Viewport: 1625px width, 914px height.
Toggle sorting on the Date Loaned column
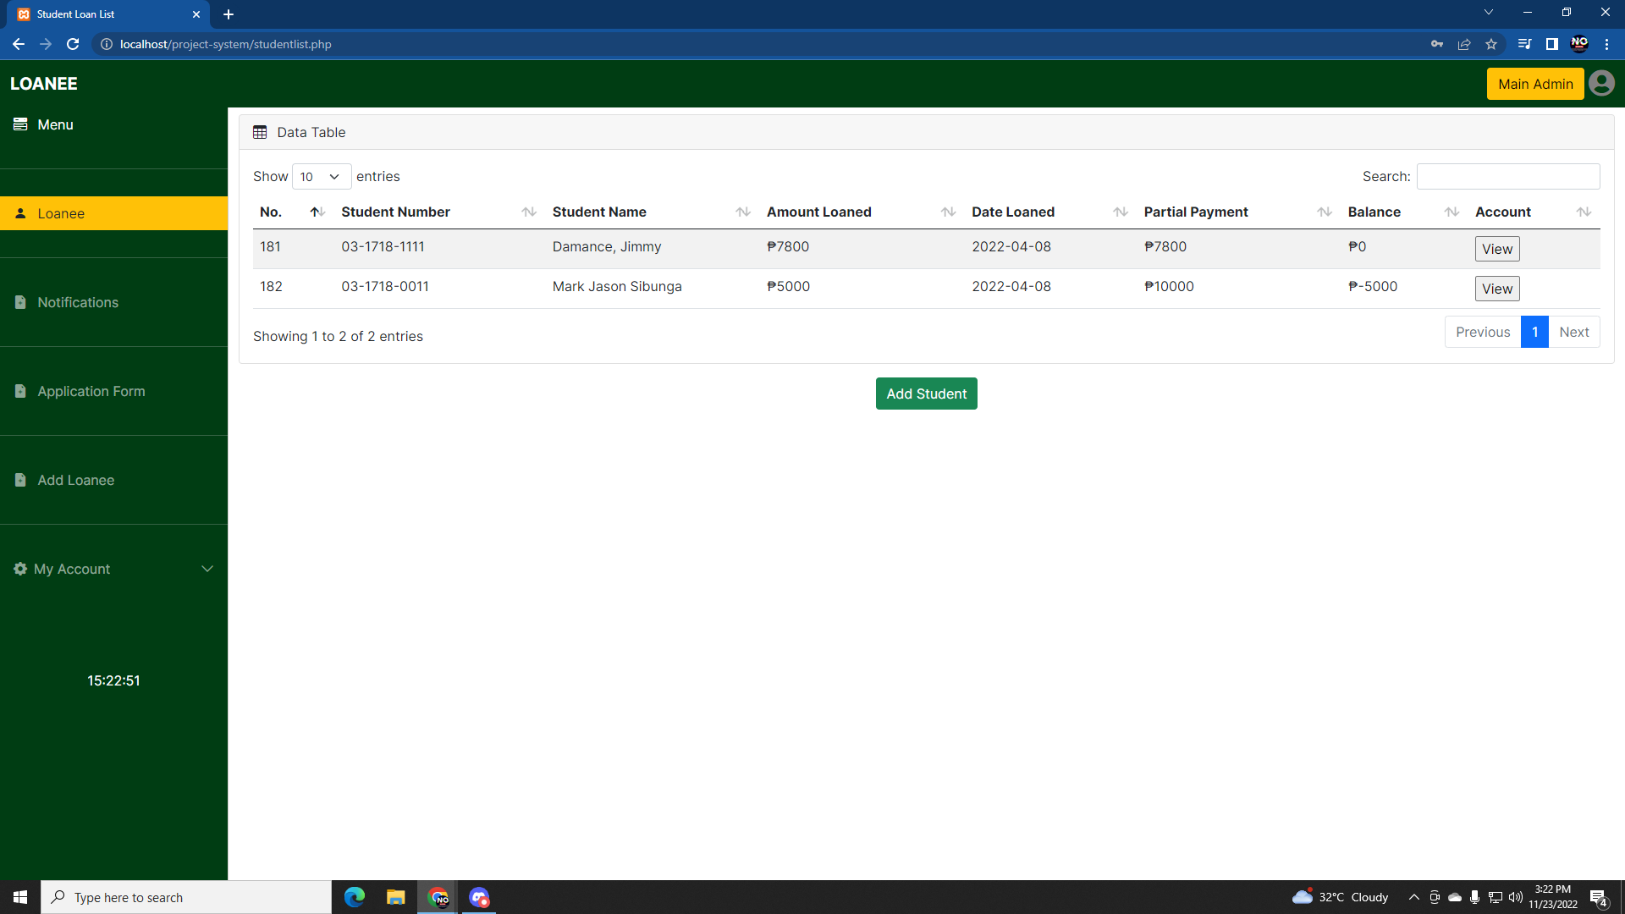(x=1121, y=212)
